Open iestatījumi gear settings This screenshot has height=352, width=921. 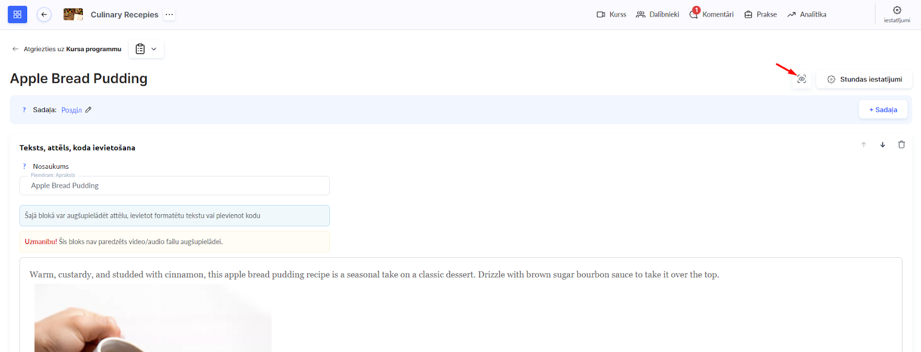point(897,14)
